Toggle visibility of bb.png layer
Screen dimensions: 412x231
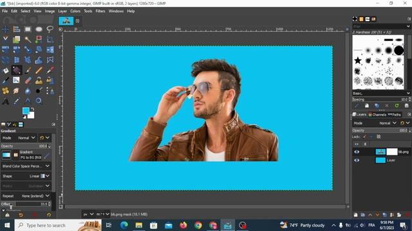click(357, 152)
